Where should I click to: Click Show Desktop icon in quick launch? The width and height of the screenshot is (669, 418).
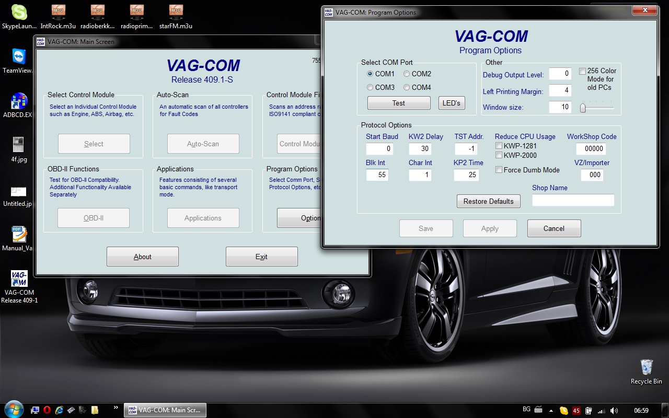click(x=35, y=410)
